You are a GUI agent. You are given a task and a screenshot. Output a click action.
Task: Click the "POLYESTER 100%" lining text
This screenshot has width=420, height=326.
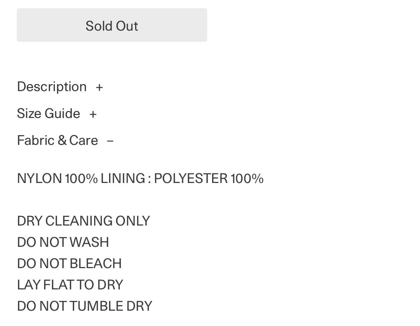(x=209, y=178)
